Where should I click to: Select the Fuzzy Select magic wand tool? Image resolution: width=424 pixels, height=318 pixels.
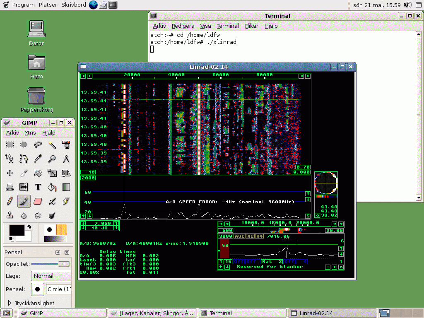(52, 145)
